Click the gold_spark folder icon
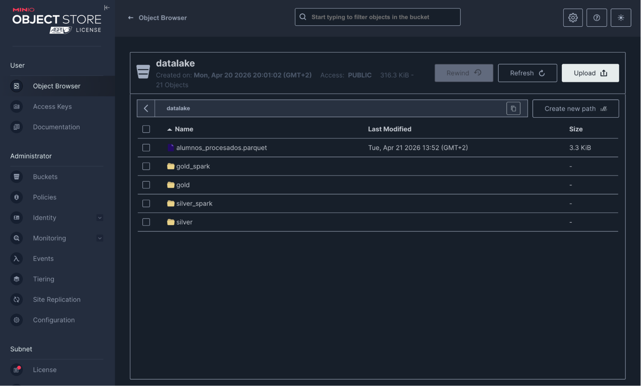The height and width of the screenshot is (386, 641). point(171,166)
